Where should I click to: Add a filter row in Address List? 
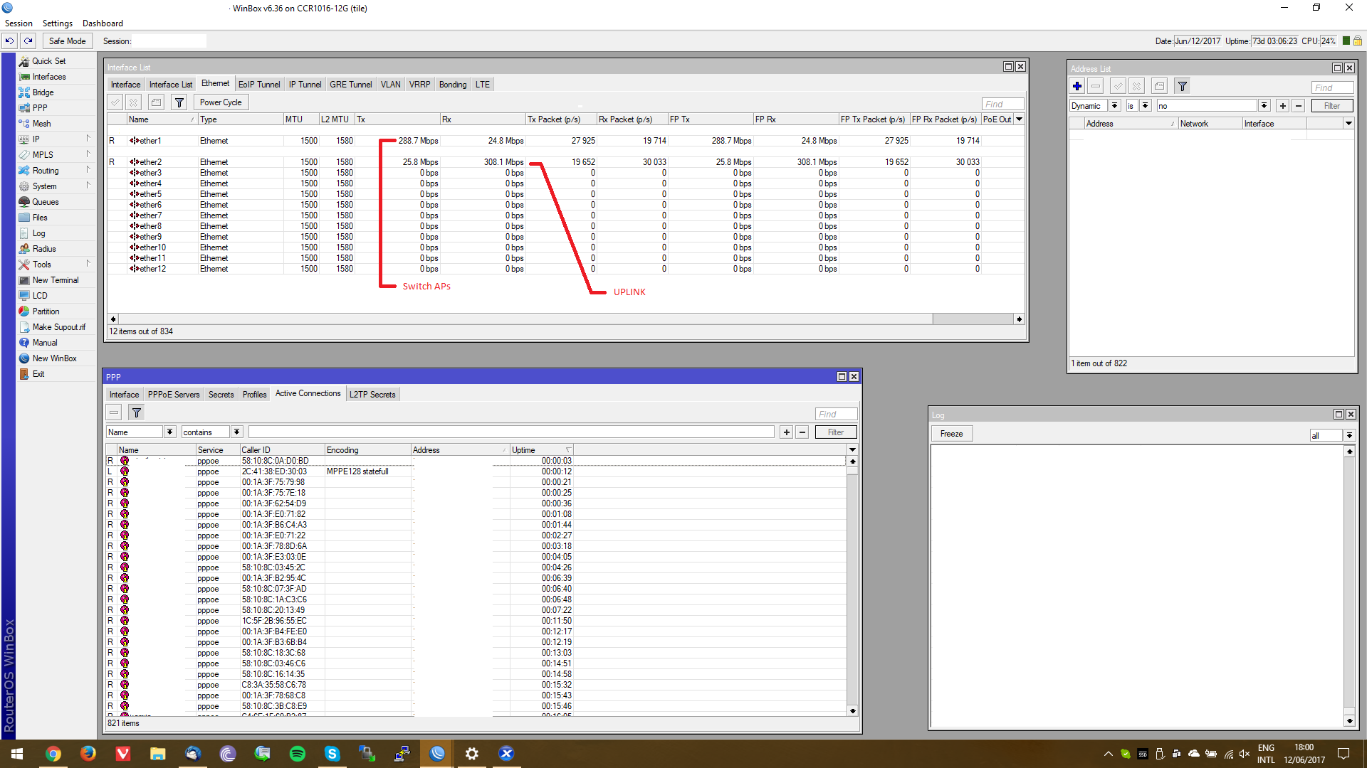(1283, 106)
